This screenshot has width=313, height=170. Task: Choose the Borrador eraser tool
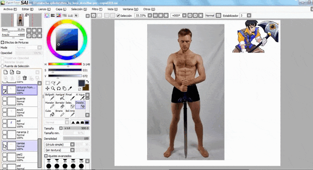[x=60, y=105]
